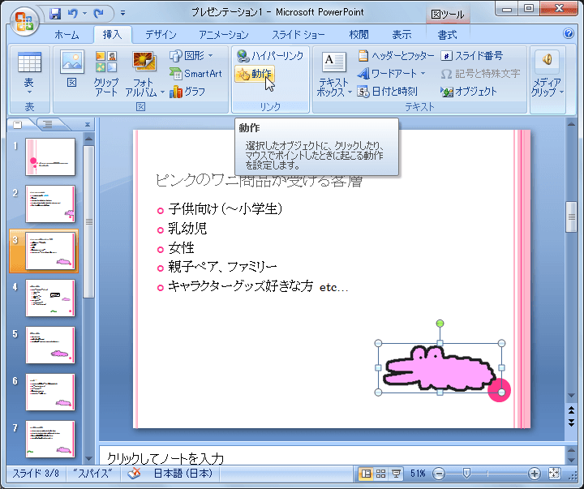Open the Quick Access Toolbar customize arrow
The width and height of the screenshot is (584, 489).
pyautogui.click(x=122, y=14)
